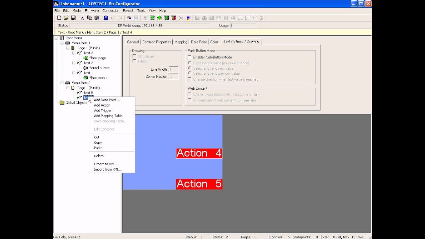Open the Model menu
This screenshot has height=239, width=425.
pos(77,11)
